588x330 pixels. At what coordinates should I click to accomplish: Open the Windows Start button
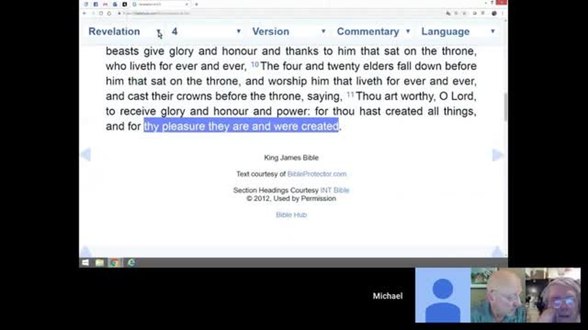(x=86, y=263)
